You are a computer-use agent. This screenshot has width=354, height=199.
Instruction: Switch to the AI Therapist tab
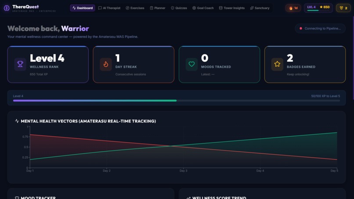click(x=109, y=8)
